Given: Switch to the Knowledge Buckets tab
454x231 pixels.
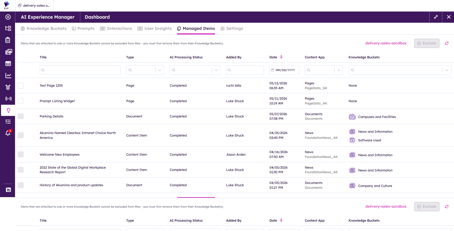Looking at the screenshot, I should tap(44, 29).
